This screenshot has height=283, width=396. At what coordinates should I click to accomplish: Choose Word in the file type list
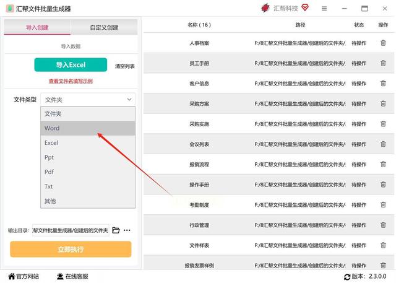point(88,128)
